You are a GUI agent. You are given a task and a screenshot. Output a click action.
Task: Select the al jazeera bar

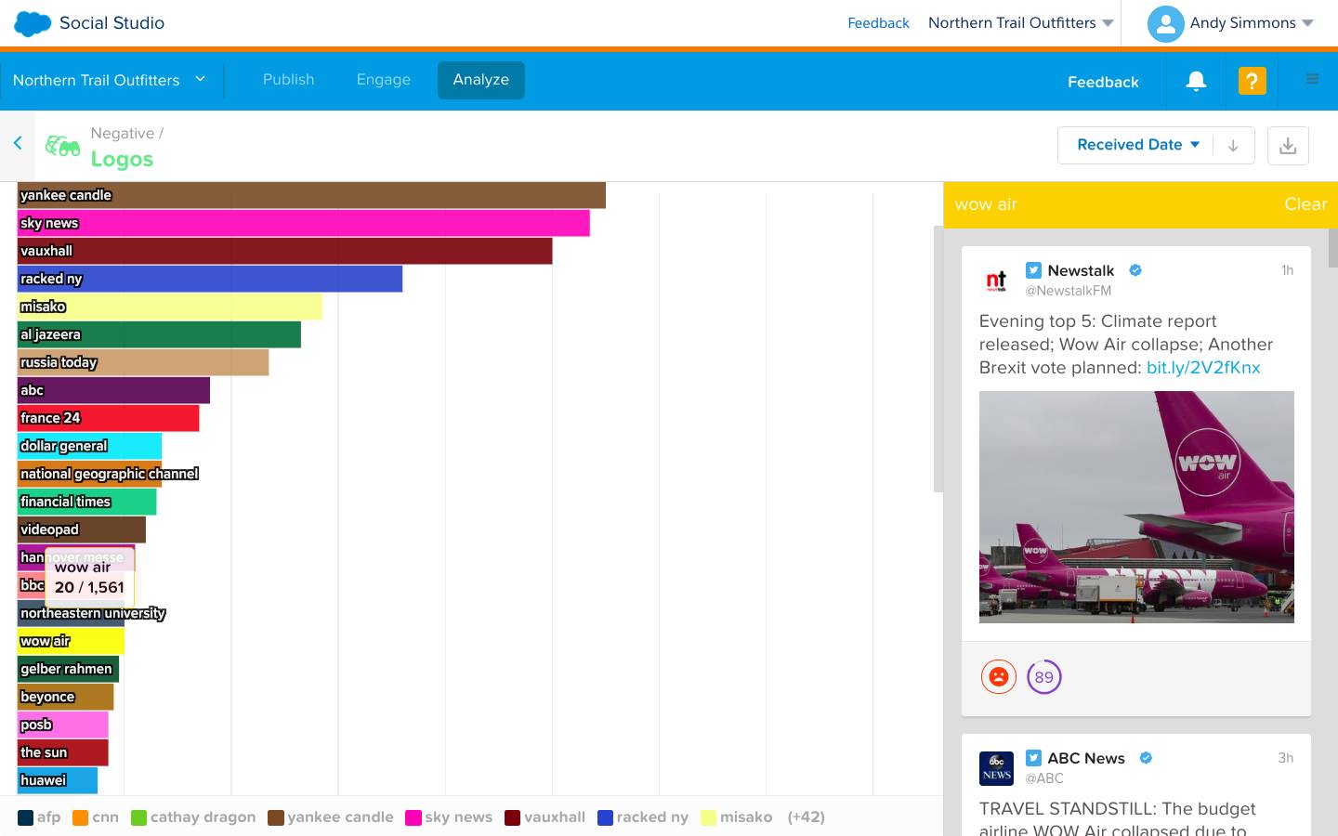coord(159,334)
